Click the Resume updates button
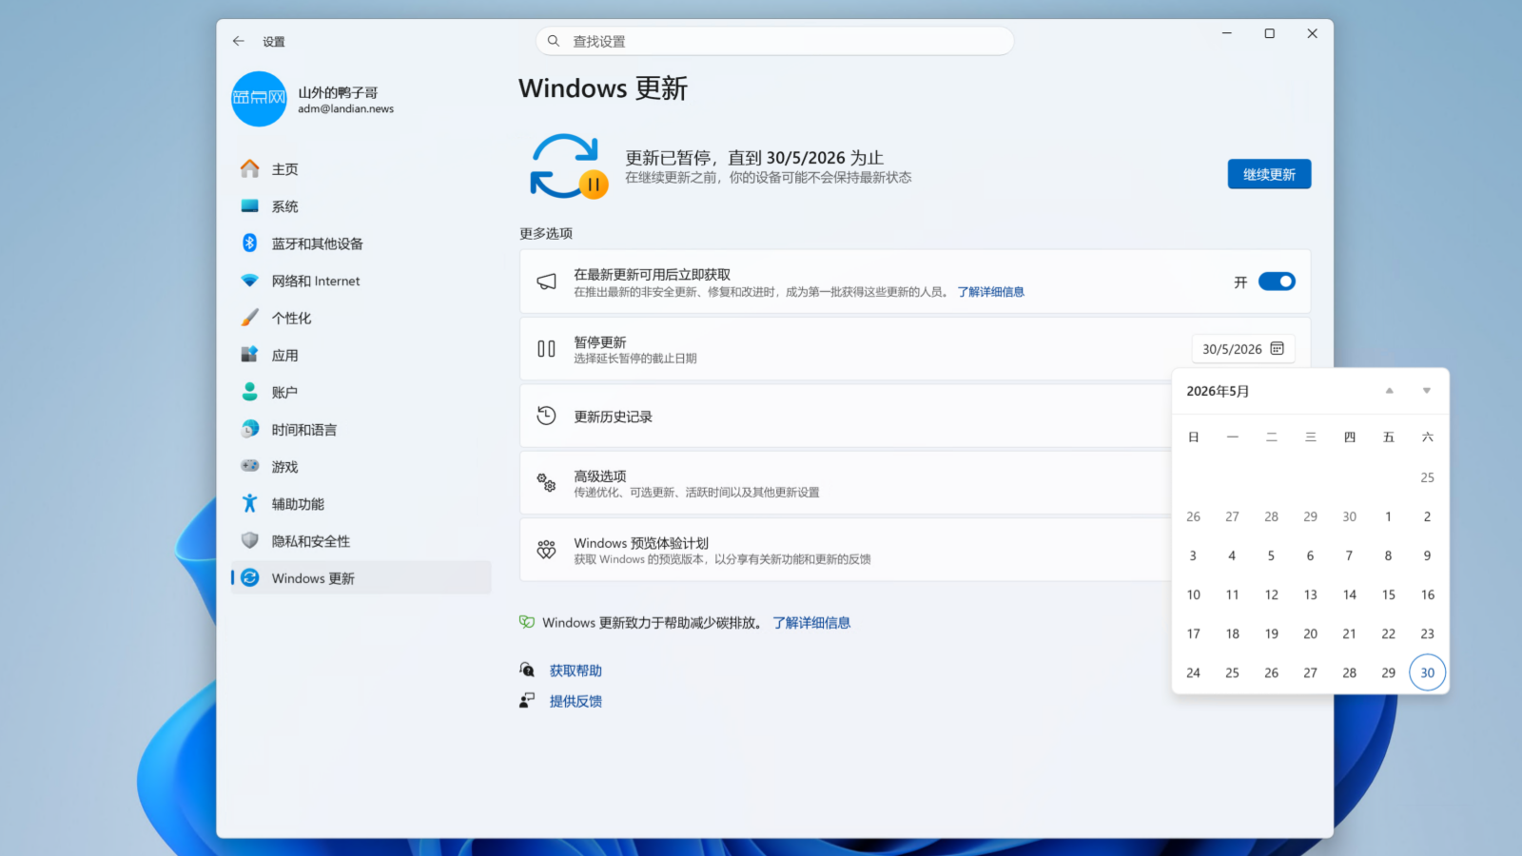Screen dimensions: 1522x856 (x=1269, y=174)
